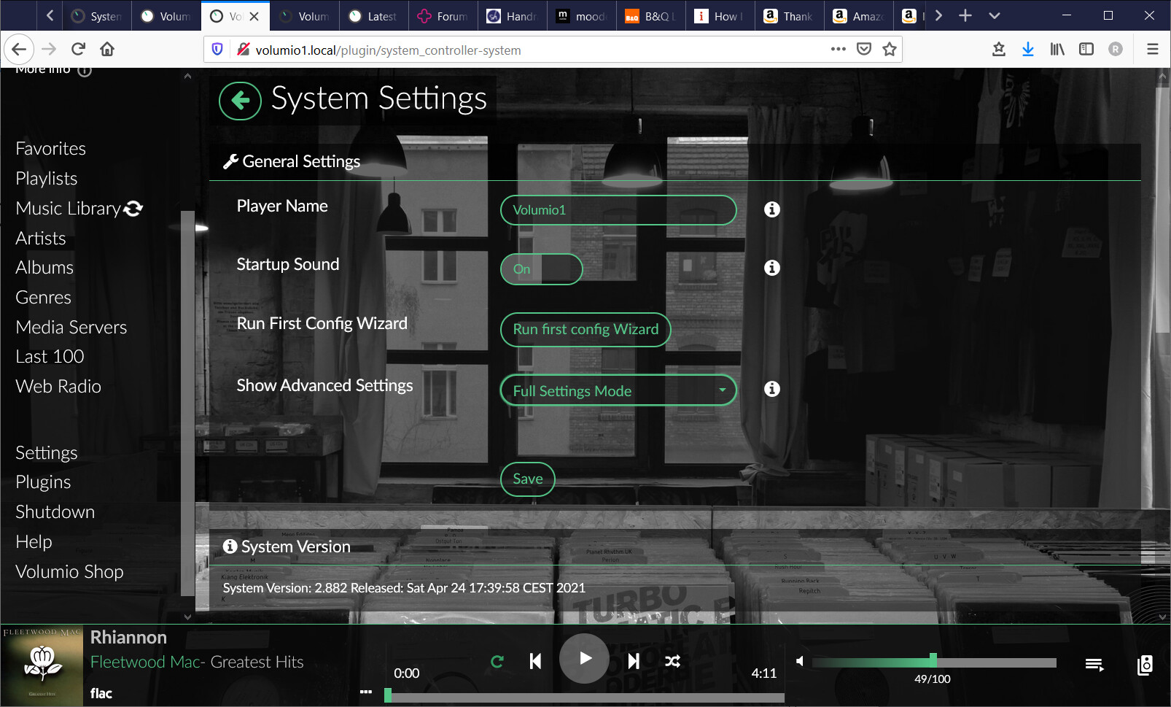Viewport: 1171px width, 707px height.
Task: Reload the current page
Action: (78, 49)
